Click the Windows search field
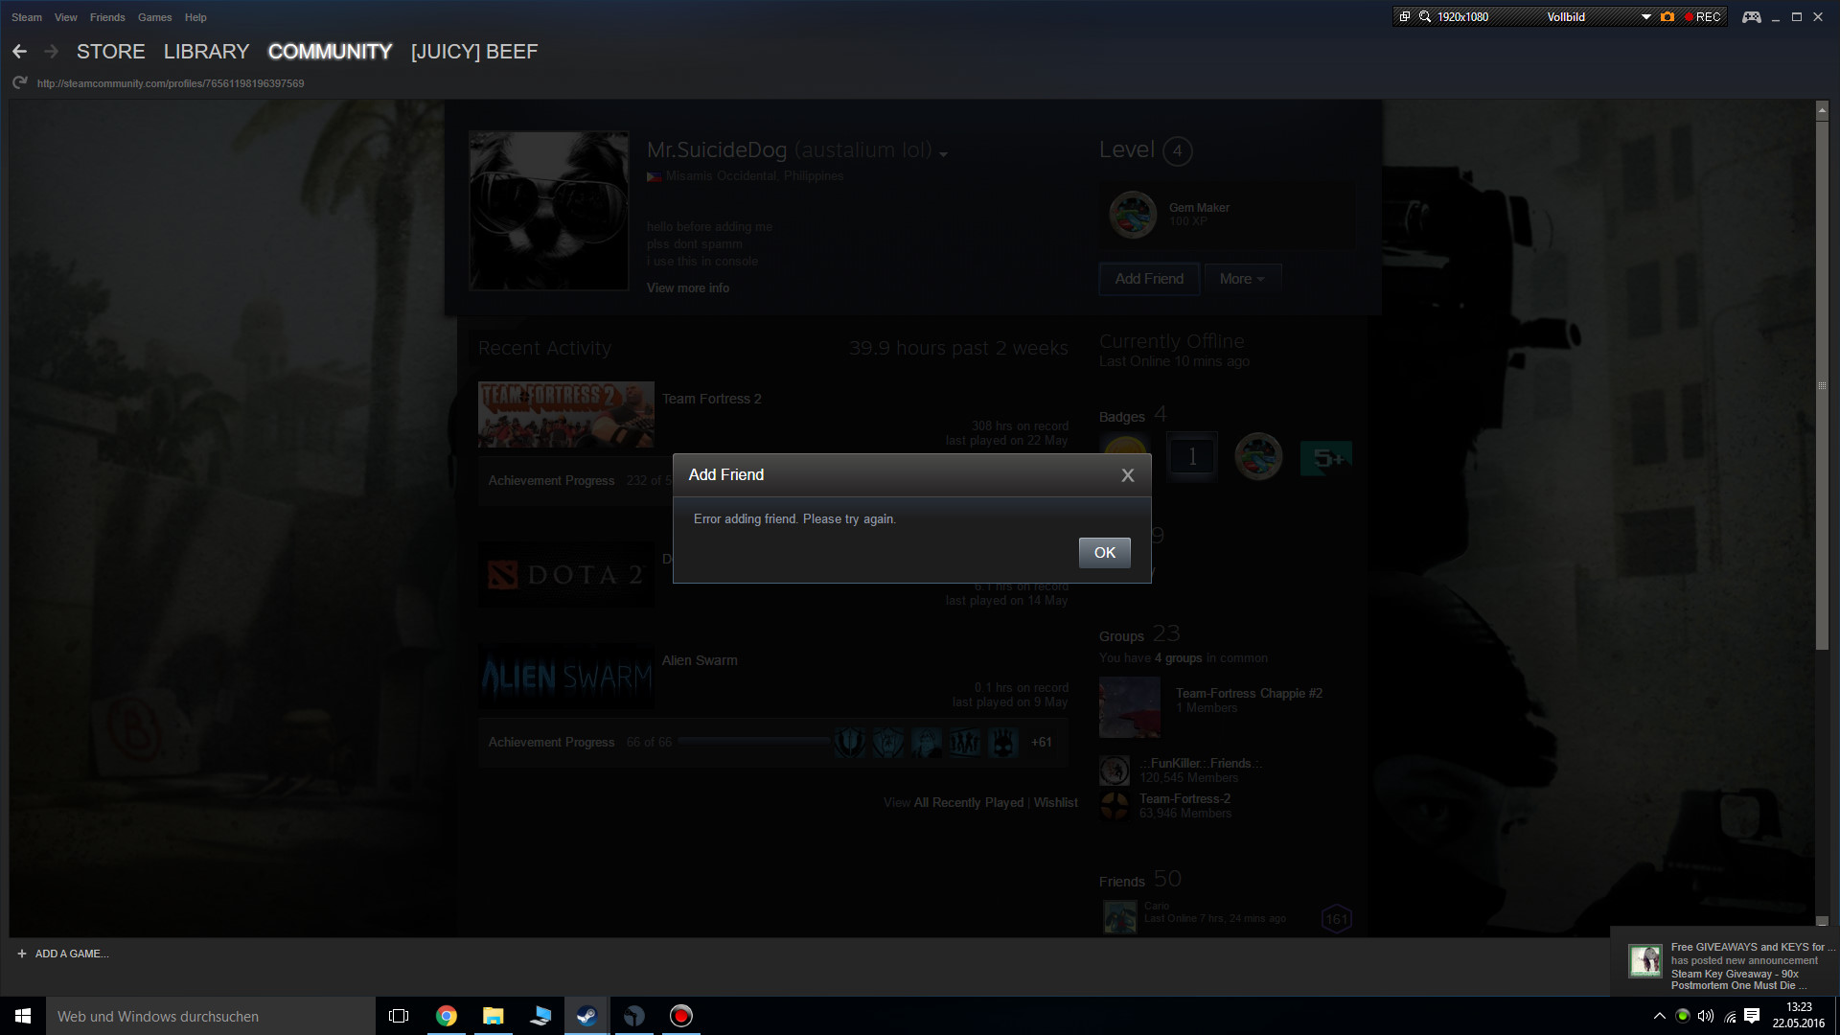This screenshot has width=1840, height=1035. coord(211,1016)
